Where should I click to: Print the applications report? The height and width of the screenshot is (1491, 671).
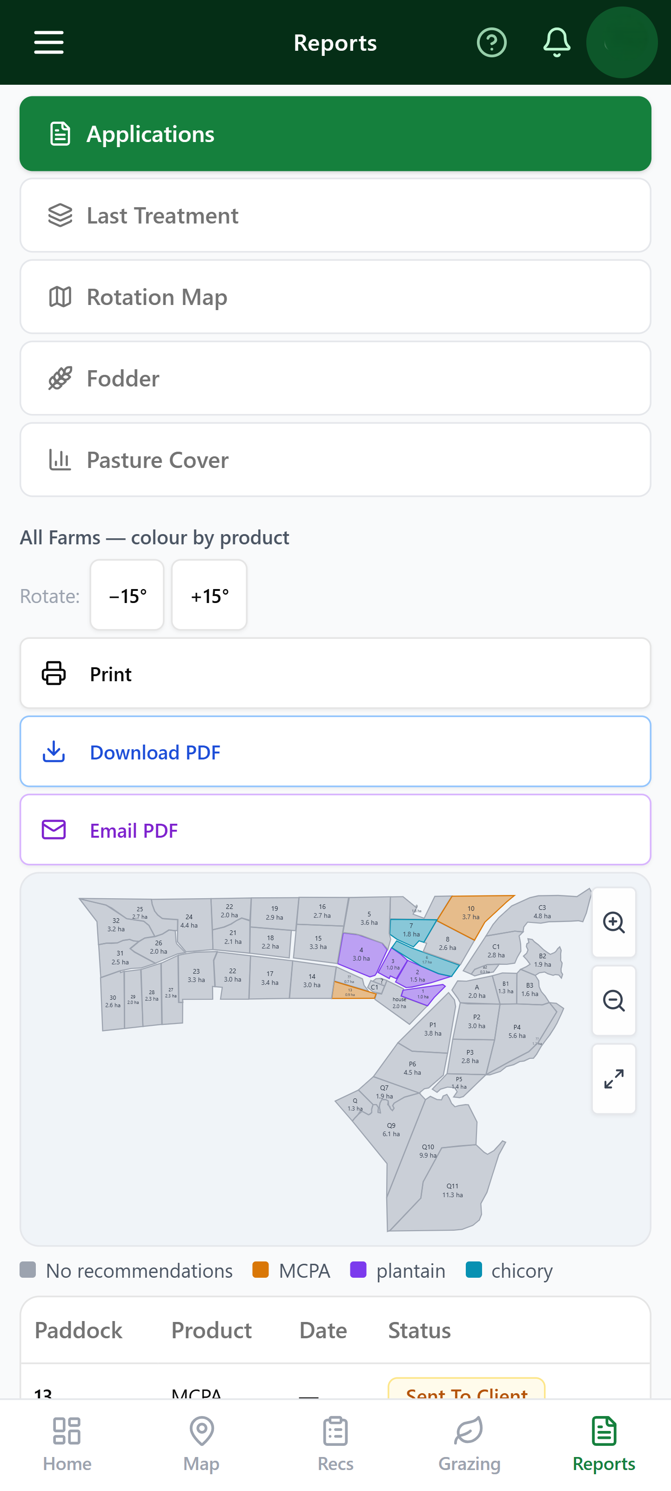[335, 674]
